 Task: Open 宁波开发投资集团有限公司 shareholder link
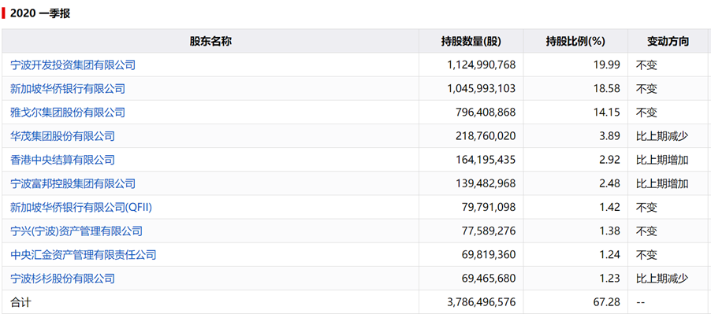coord(73,65)
